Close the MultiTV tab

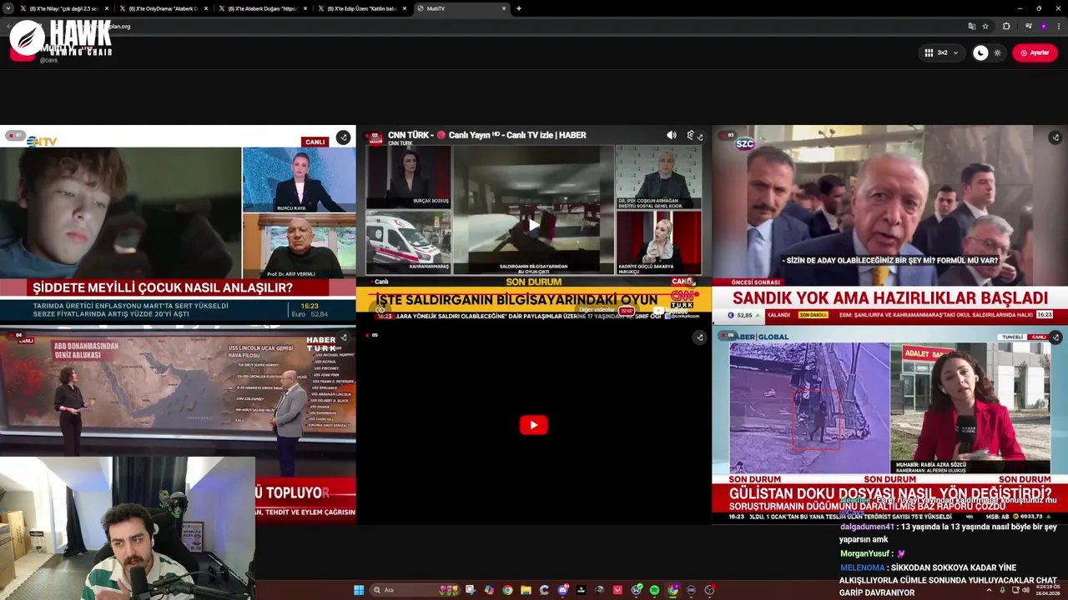504,8
